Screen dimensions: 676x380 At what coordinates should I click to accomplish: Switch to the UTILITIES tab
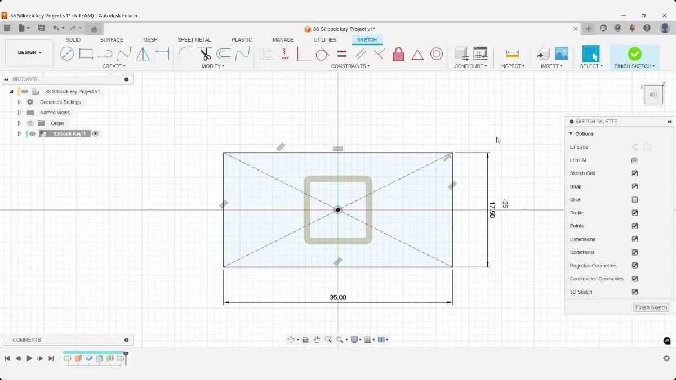pos(325,40)
